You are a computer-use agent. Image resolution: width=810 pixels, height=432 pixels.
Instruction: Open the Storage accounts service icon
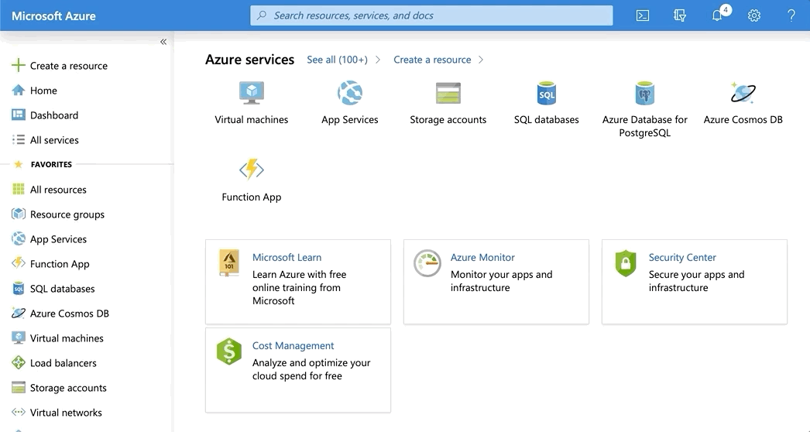pyautogui.click(x=448, y=94)
